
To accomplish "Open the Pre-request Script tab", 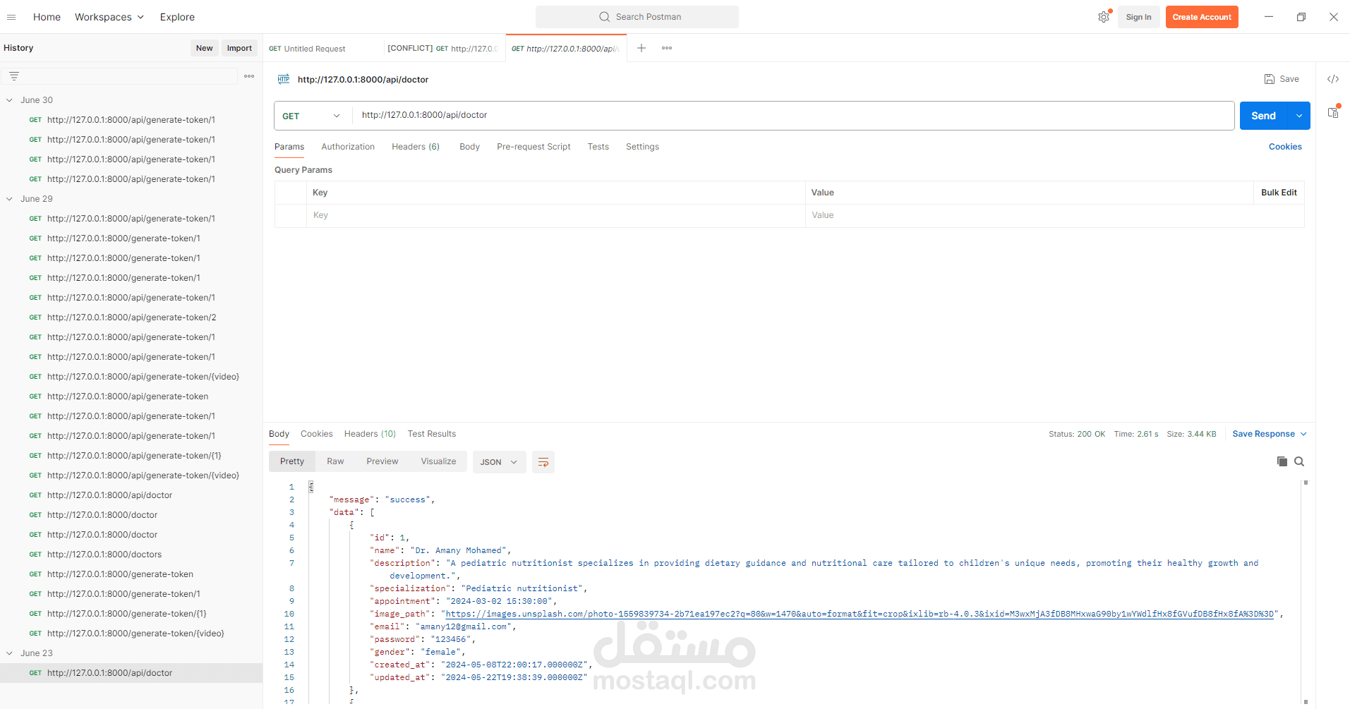I will click(x=534, y=147).
